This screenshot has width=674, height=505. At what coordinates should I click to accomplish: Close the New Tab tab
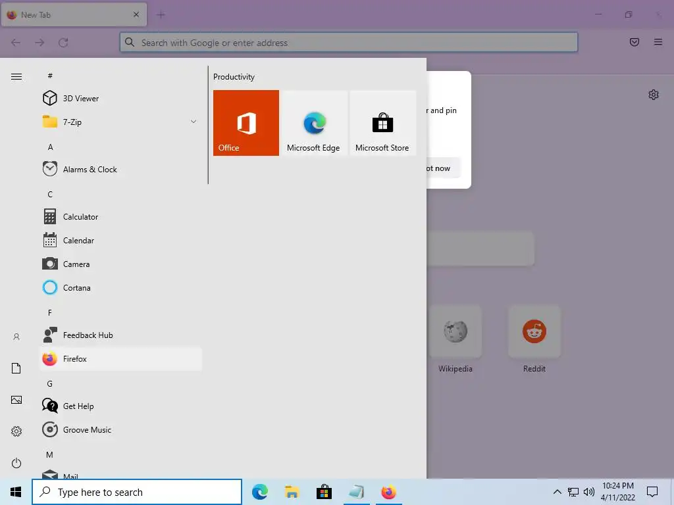(136, 14)
